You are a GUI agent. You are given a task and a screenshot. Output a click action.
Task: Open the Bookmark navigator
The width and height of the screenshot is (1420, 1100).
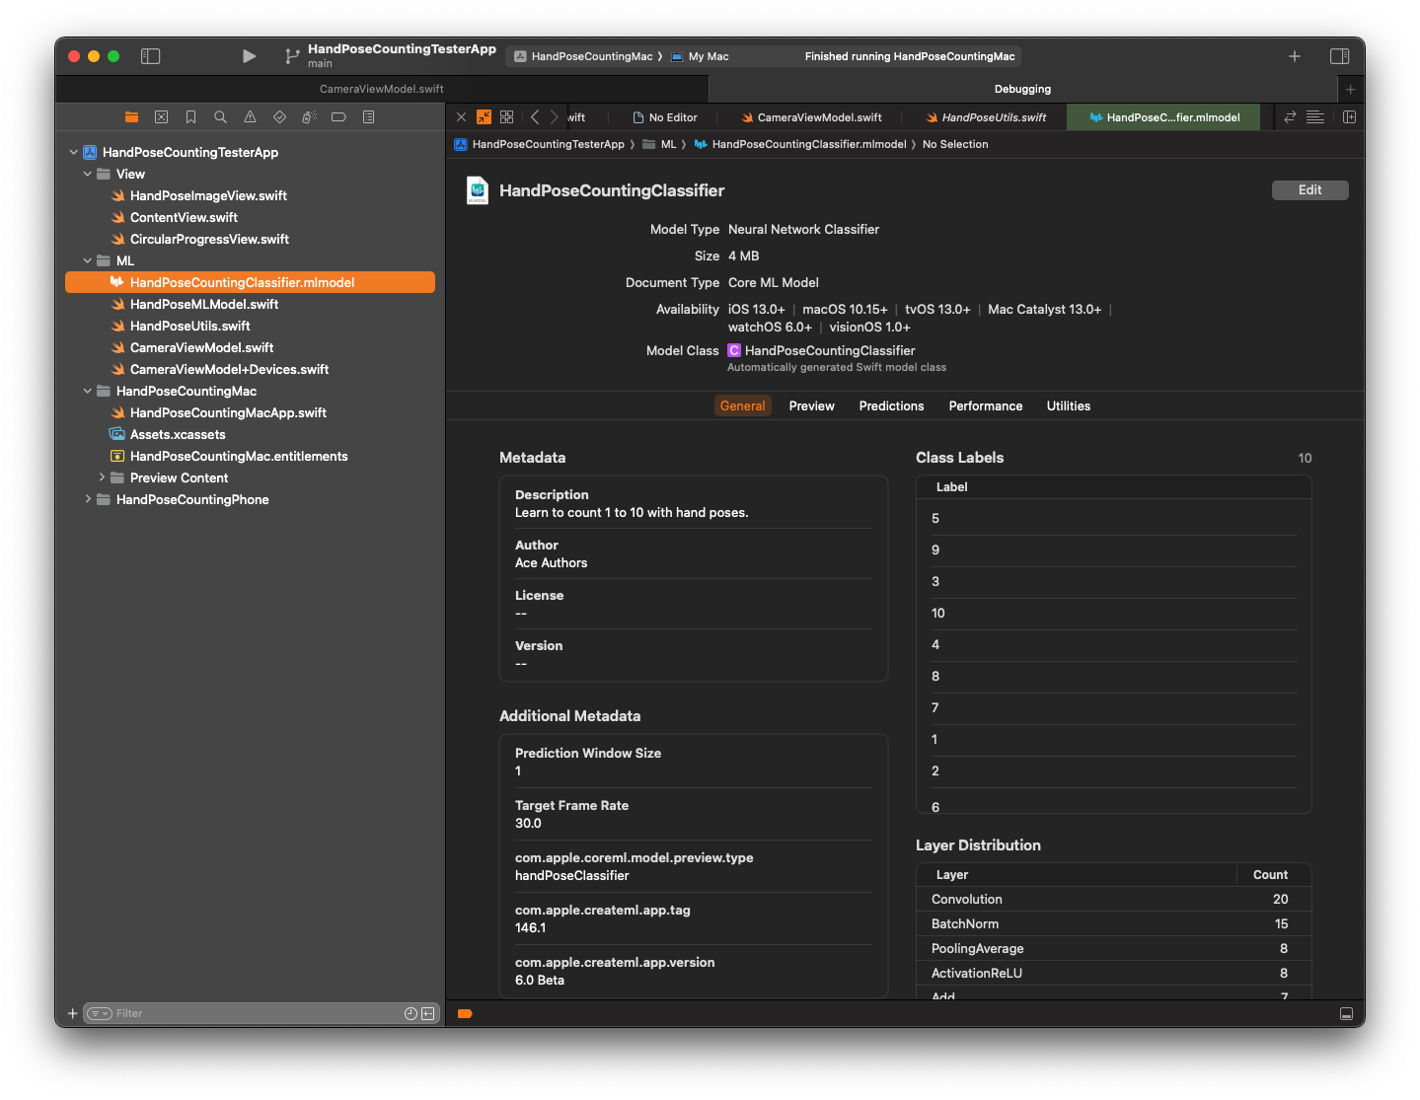pos(190,116)
